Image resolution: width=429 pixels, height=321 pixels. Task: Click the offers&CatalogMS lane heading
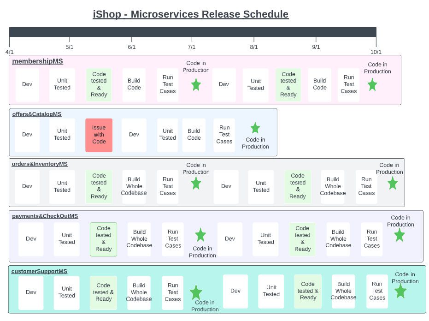pyautogui.click(x=37, y=114)
